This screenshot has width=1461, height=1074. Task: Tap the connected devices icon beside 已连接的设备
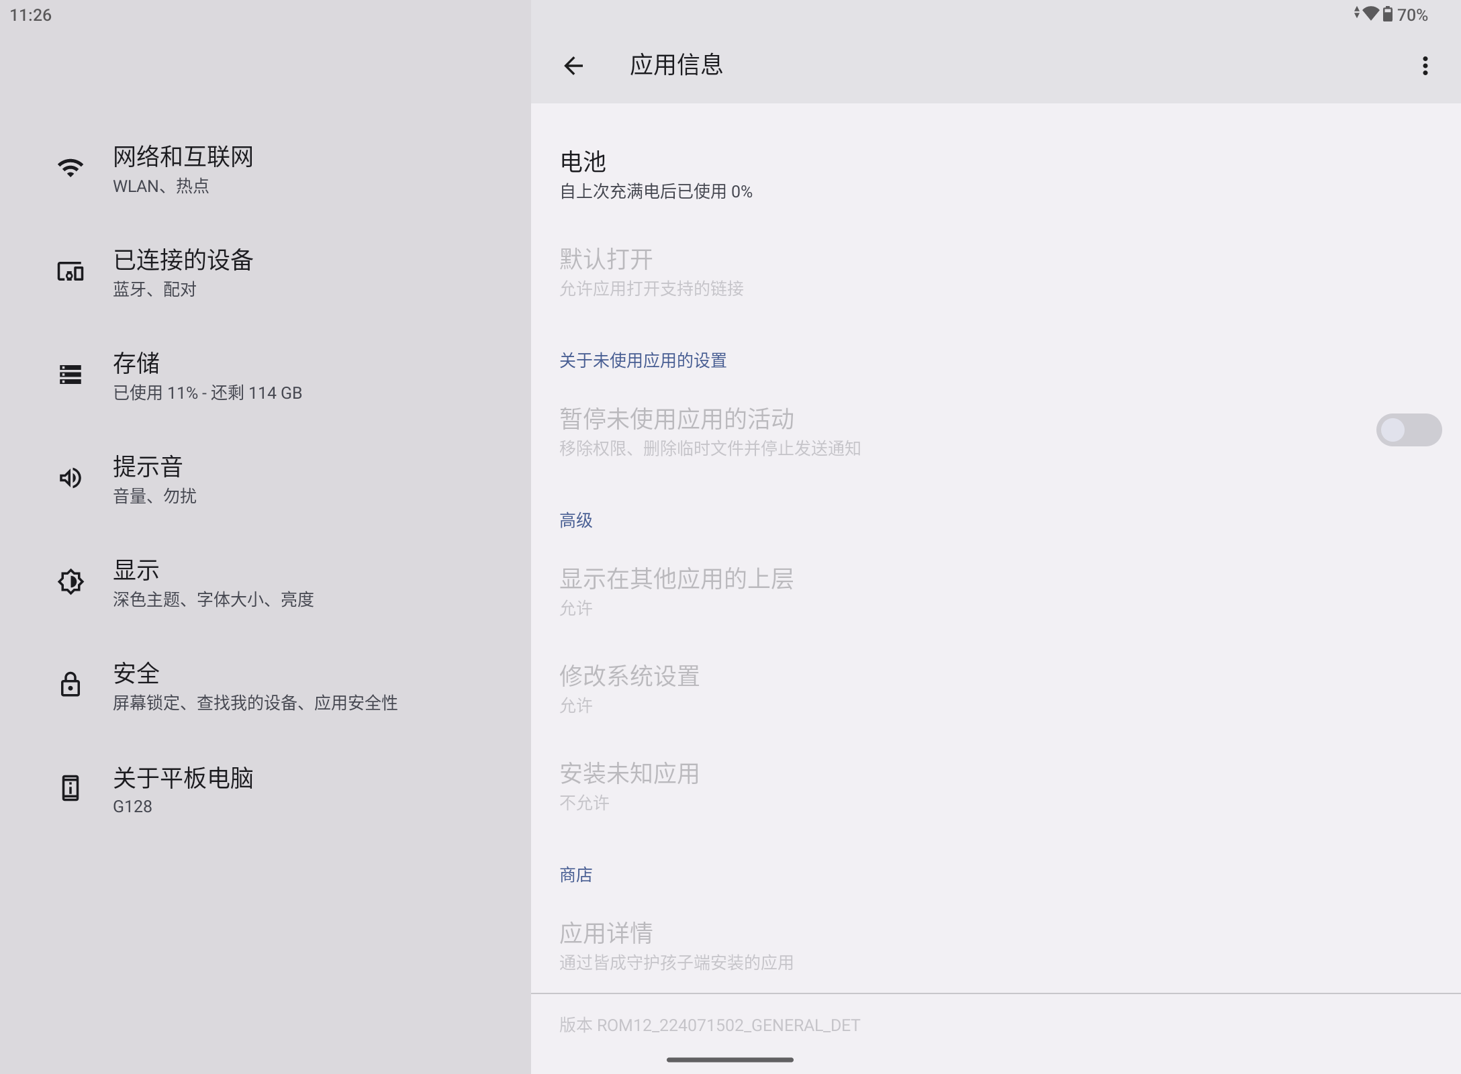coord(70,272)
